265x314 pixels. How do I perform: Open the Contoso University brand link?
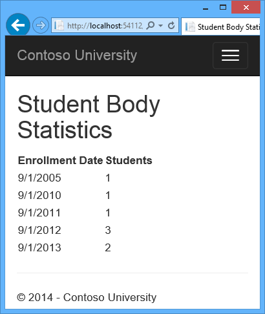[x=77, y=56]
